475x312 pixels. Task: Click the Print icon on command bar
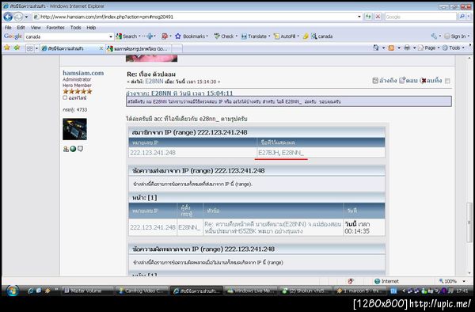pos(407,48)
